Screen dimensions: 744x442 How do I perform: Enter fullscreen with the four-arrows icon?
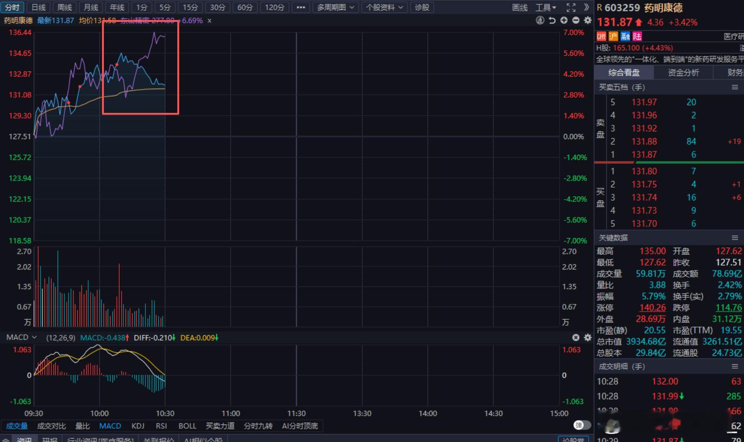[x=571, y=7]
